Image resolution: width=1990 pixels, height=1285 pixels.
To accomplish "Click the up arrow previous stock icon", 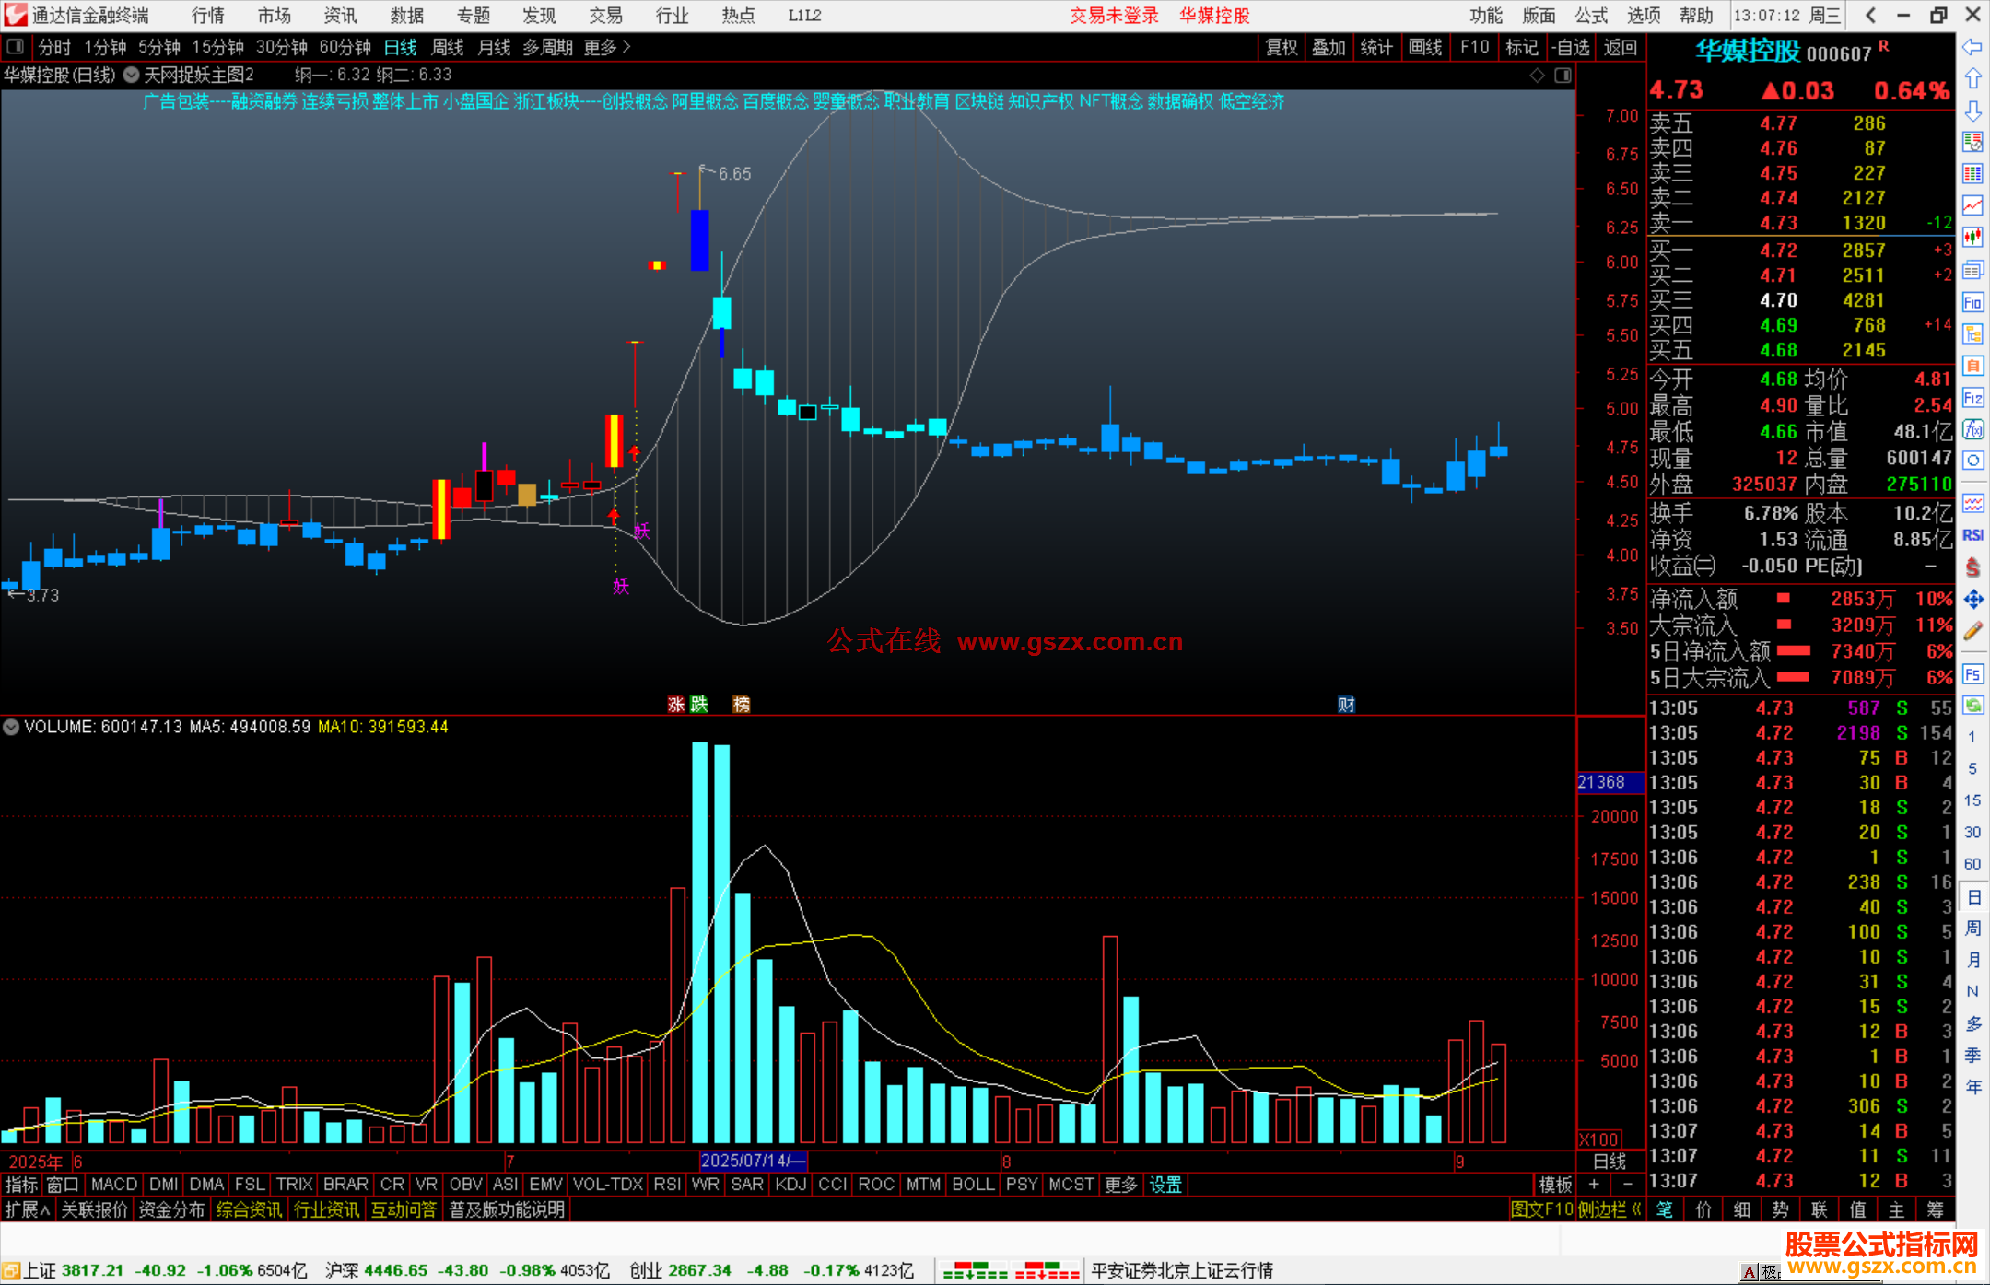I will point(1972,78).
